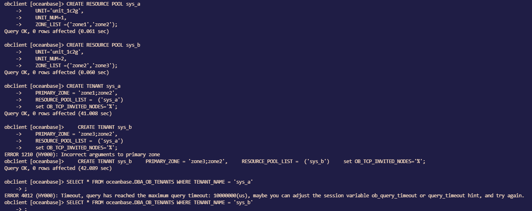Viewport: 532px width, 211px height.
Task: Click the first obclient [oceanbase]> prompt
Action: pyautogui.click(x=34, y=4)
